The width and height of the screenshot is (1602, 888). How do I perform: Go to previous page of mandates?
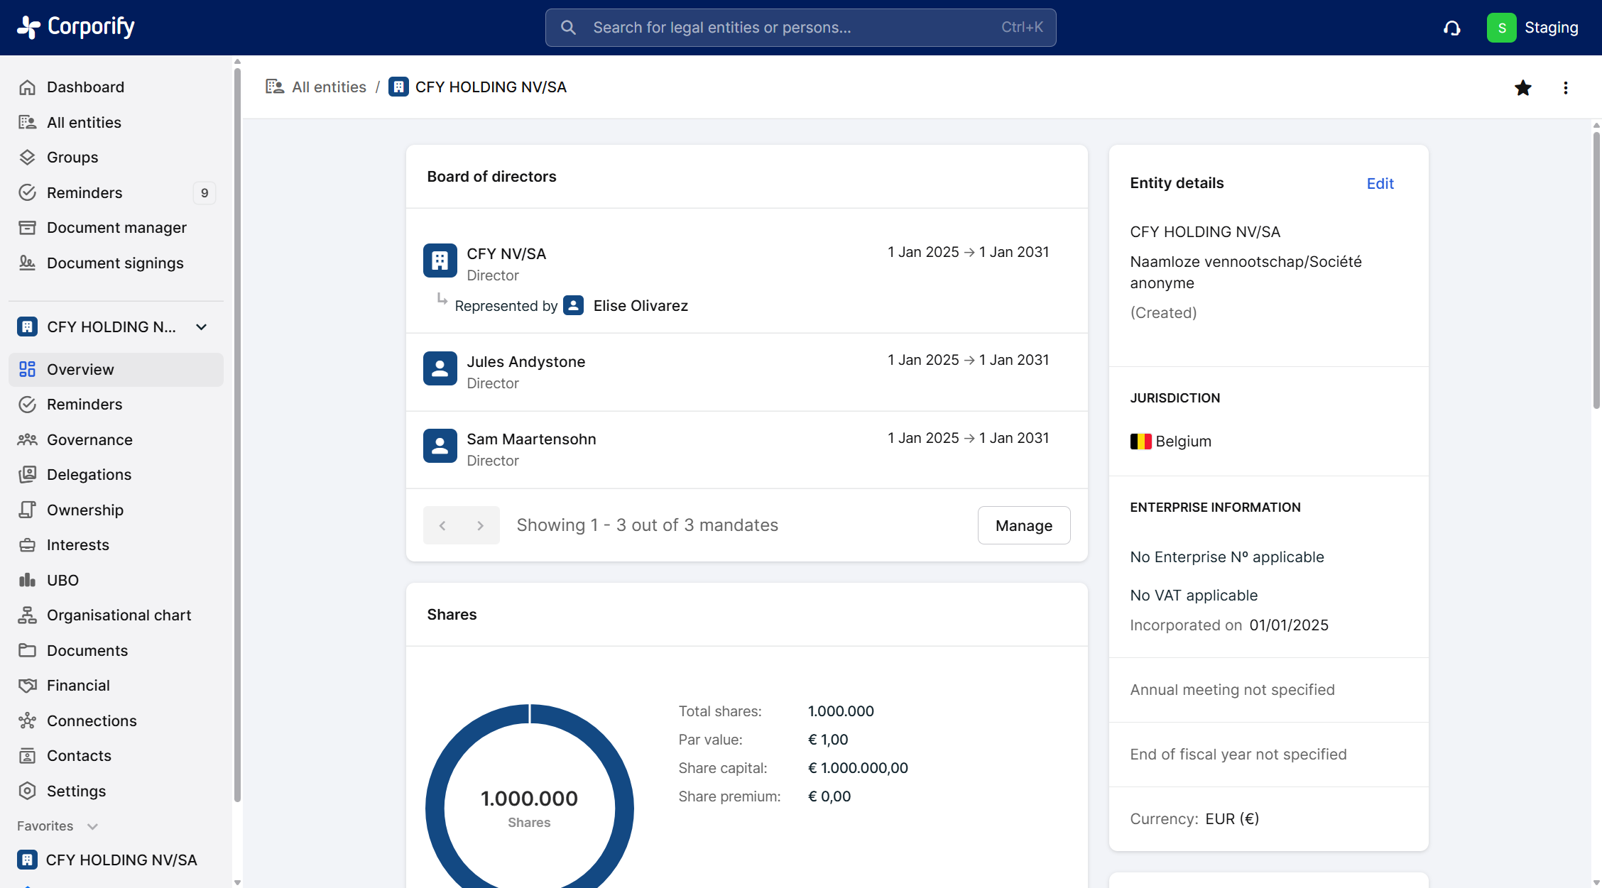pos(442,525)
